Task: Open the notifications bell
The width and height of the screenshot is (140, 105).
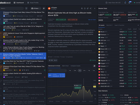Action: (x=125, y=3)
